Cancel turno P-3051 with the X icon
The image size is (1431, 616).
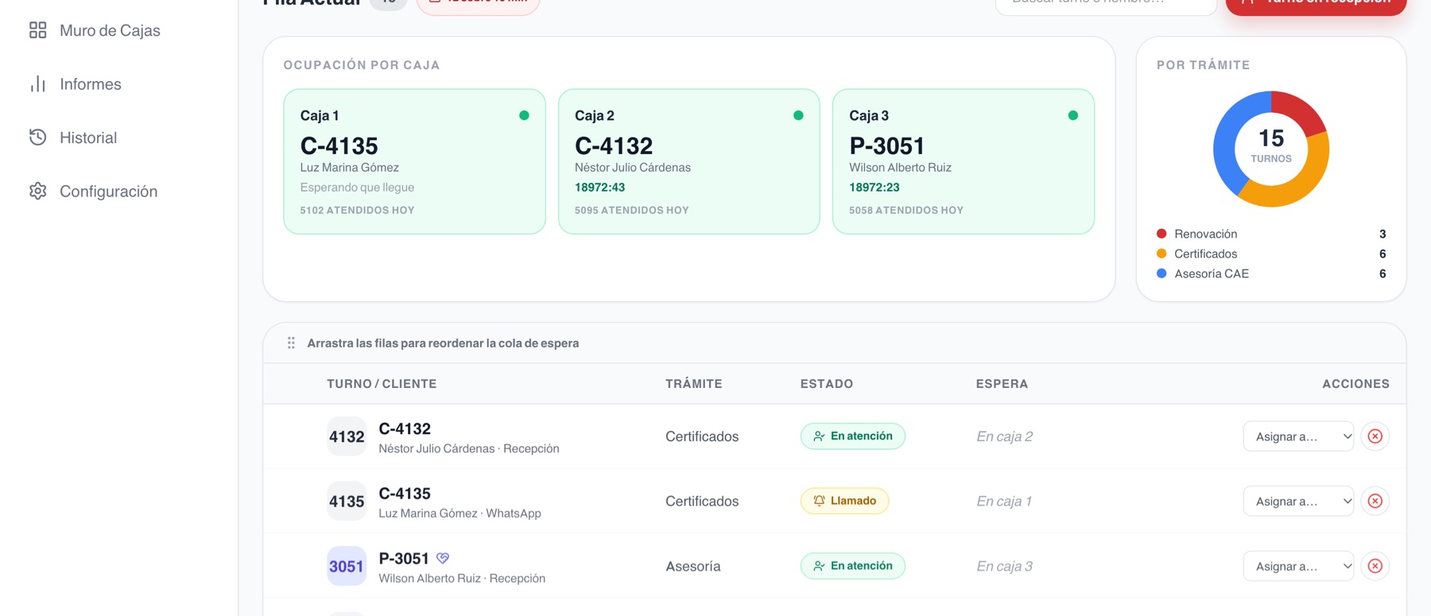coord(1375,566)
